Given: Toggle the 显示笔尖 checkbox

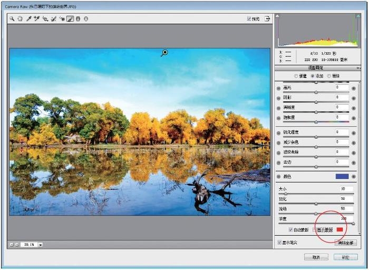Looking at the screenshot, I should pos(279,242).
